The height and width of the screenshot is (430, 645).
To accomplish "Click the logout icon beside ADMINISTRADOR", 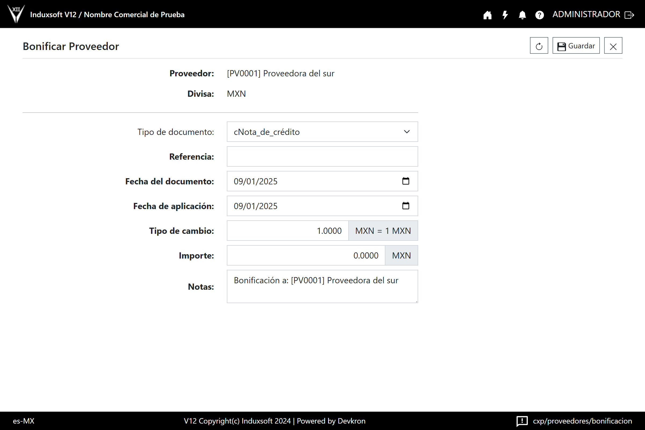I will (x=629, y=15).
